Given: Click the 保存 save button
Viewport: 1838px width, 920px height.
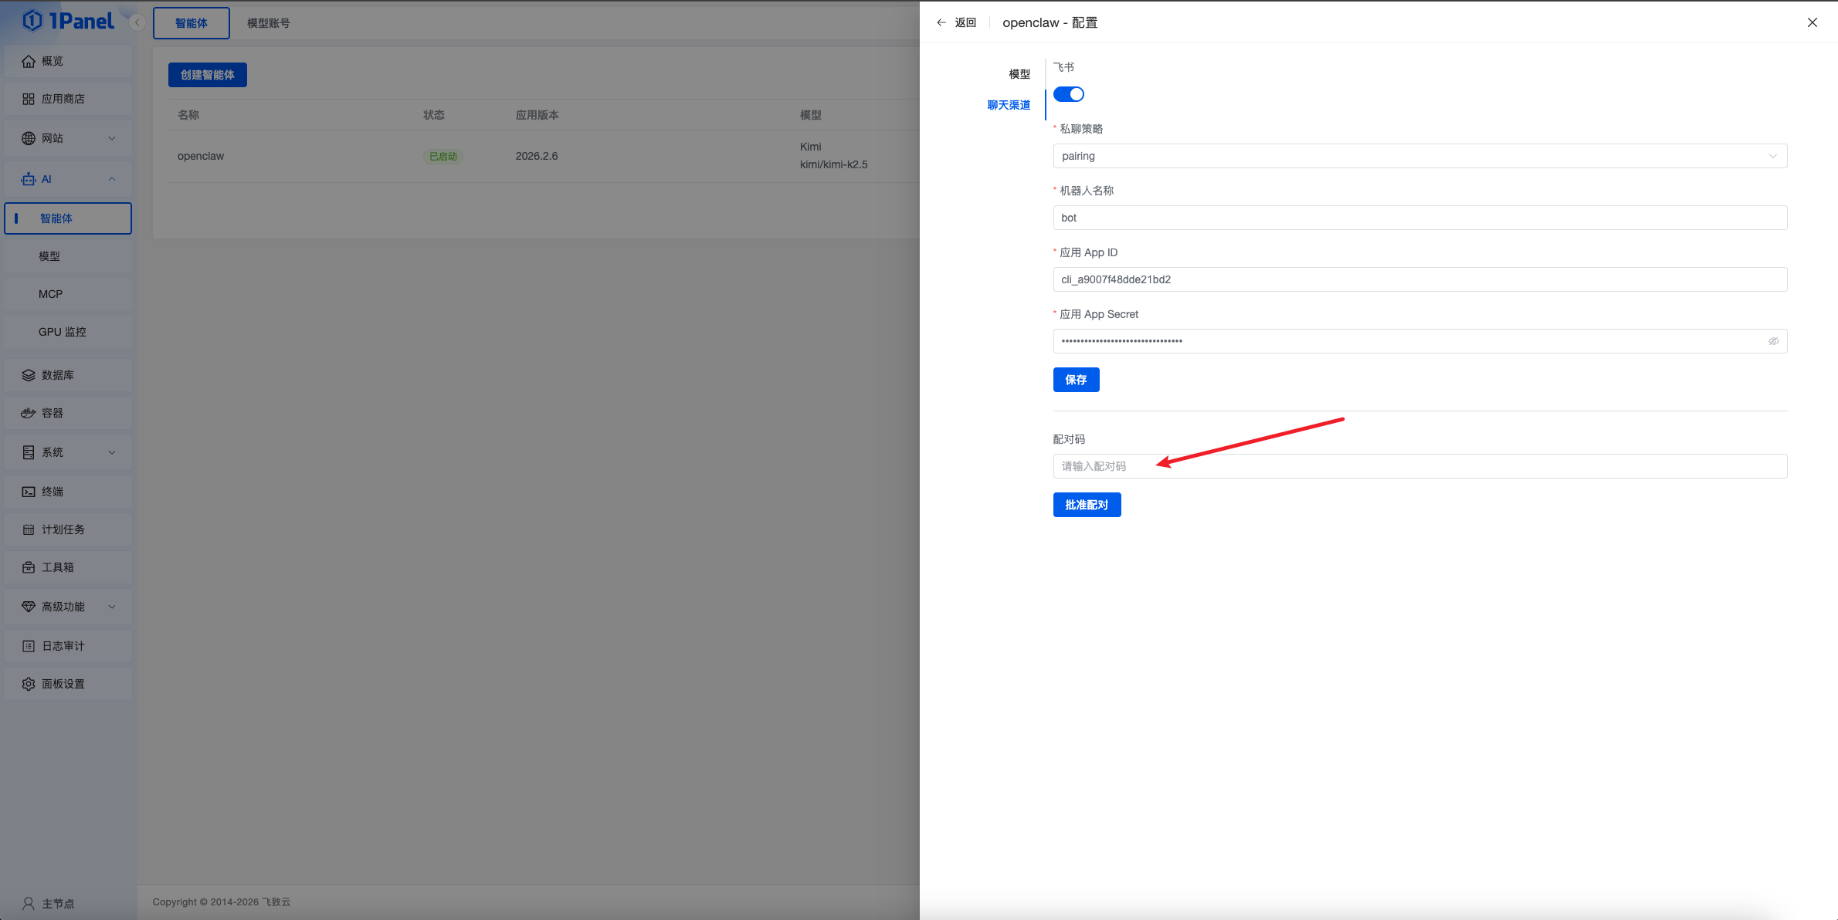Looking at the screenshot, I should [1076, 380].
